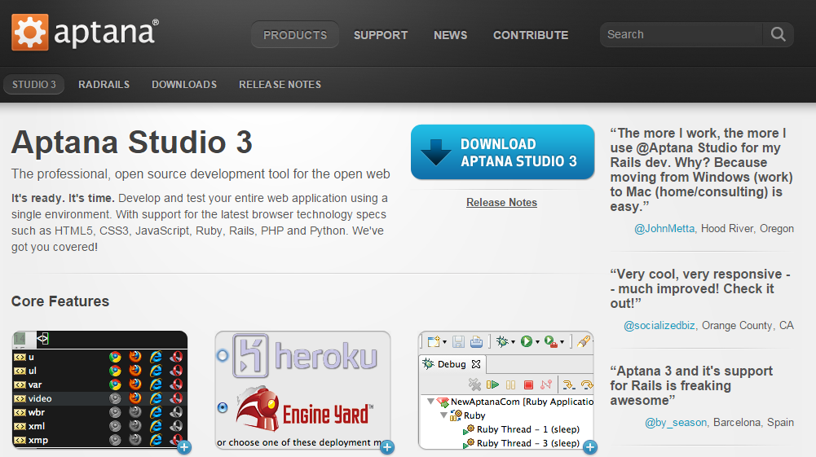Open the @socializedbiz Twitter link
Screen dimensions: 816x457
(659, 326)
